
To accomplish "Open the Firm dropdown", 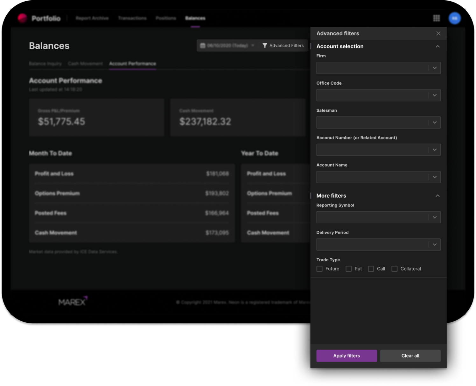I will click(378, 68).
